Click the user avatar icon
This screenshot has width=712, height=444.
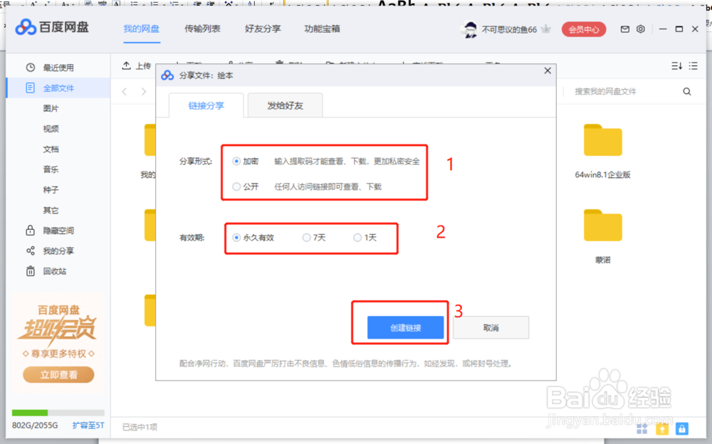pyautogui.click(x=470, y=29)
